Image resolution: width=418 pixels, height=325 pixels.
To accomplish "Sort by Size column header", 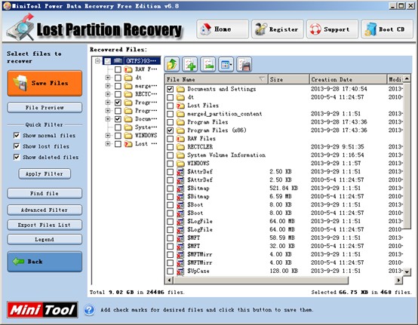I will pyautogui.click(x=288, y=79).
